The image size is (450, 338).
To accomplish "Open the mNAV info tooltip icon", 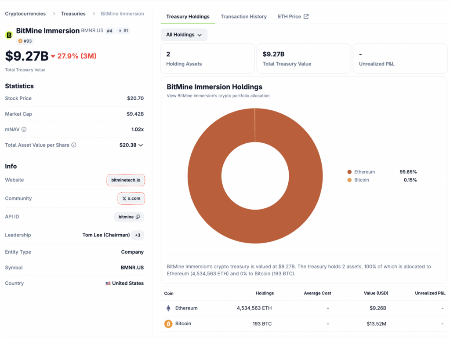I will [24, 129].
